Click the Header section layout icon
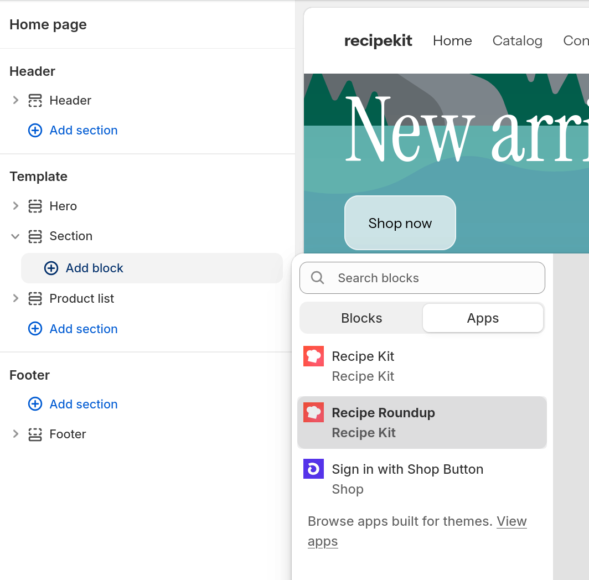Viewport: 589px width, 580px height. point(35,100)
